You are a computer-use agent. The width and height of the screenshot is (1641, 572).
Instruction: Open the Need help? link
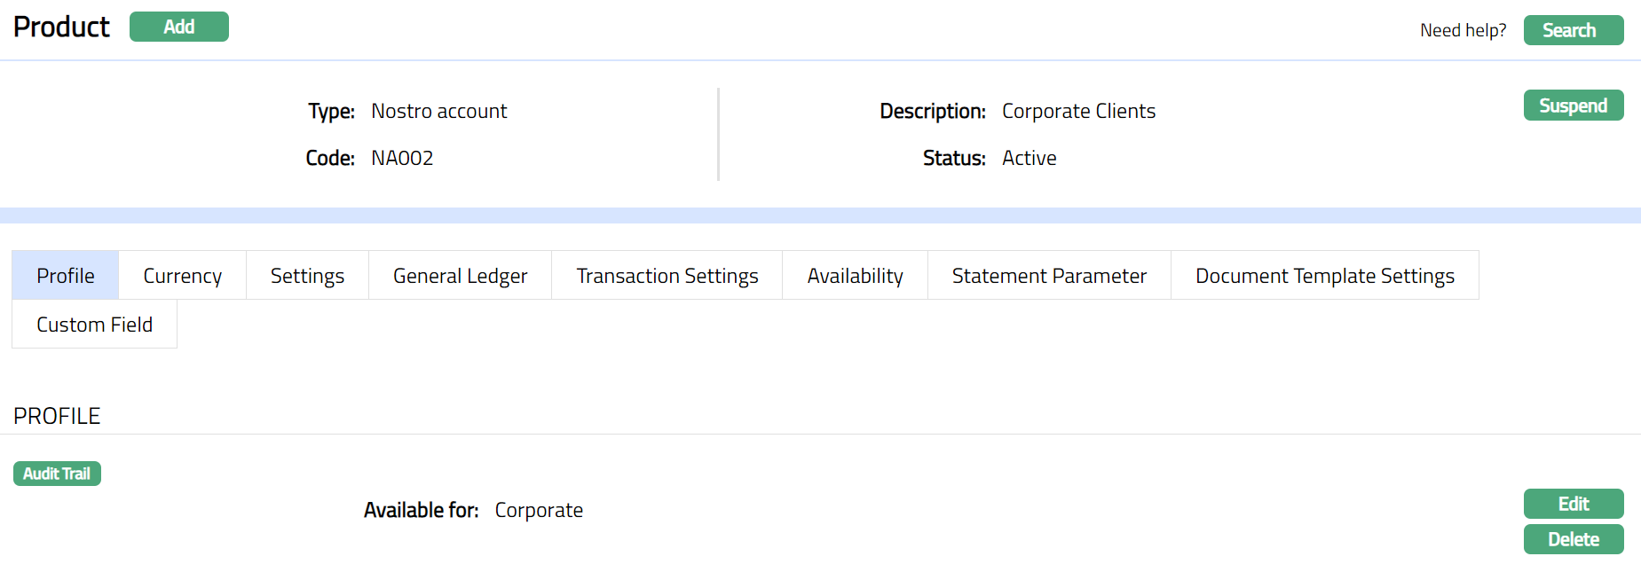[x=1463, y=30]
